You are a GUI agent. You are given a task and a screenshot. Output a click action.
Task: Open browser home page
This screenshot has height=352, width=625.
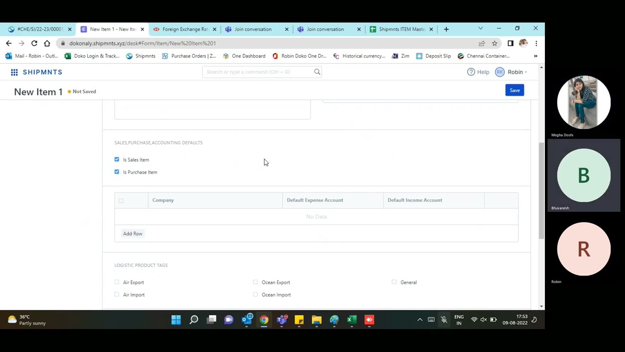click(47, 43)
